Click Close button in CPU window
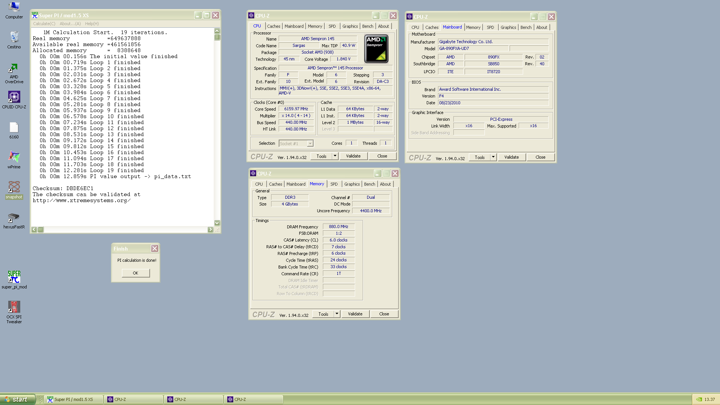 coord(382,156)
